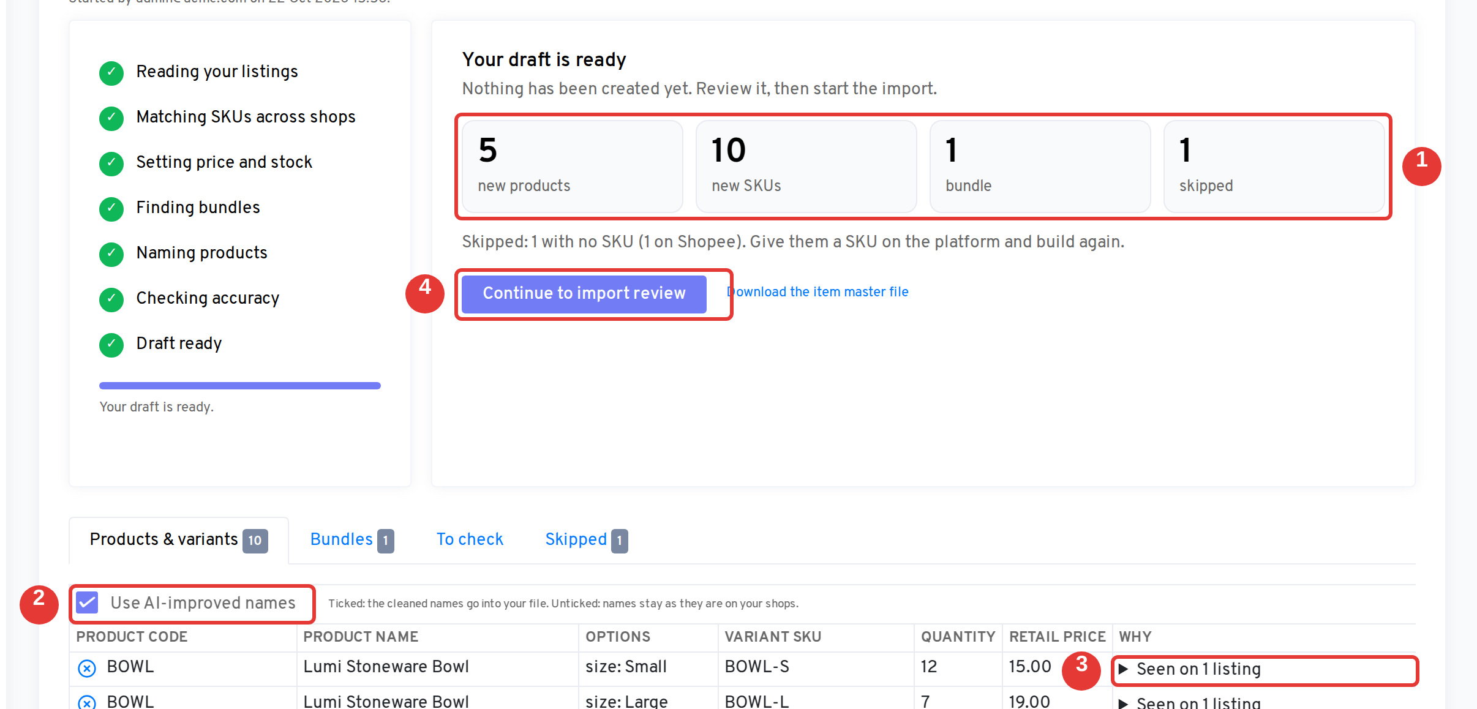This screenshot has width=1477, height=709.
Task: Click green check beside Setting price and stock
Action: point(111,163)
